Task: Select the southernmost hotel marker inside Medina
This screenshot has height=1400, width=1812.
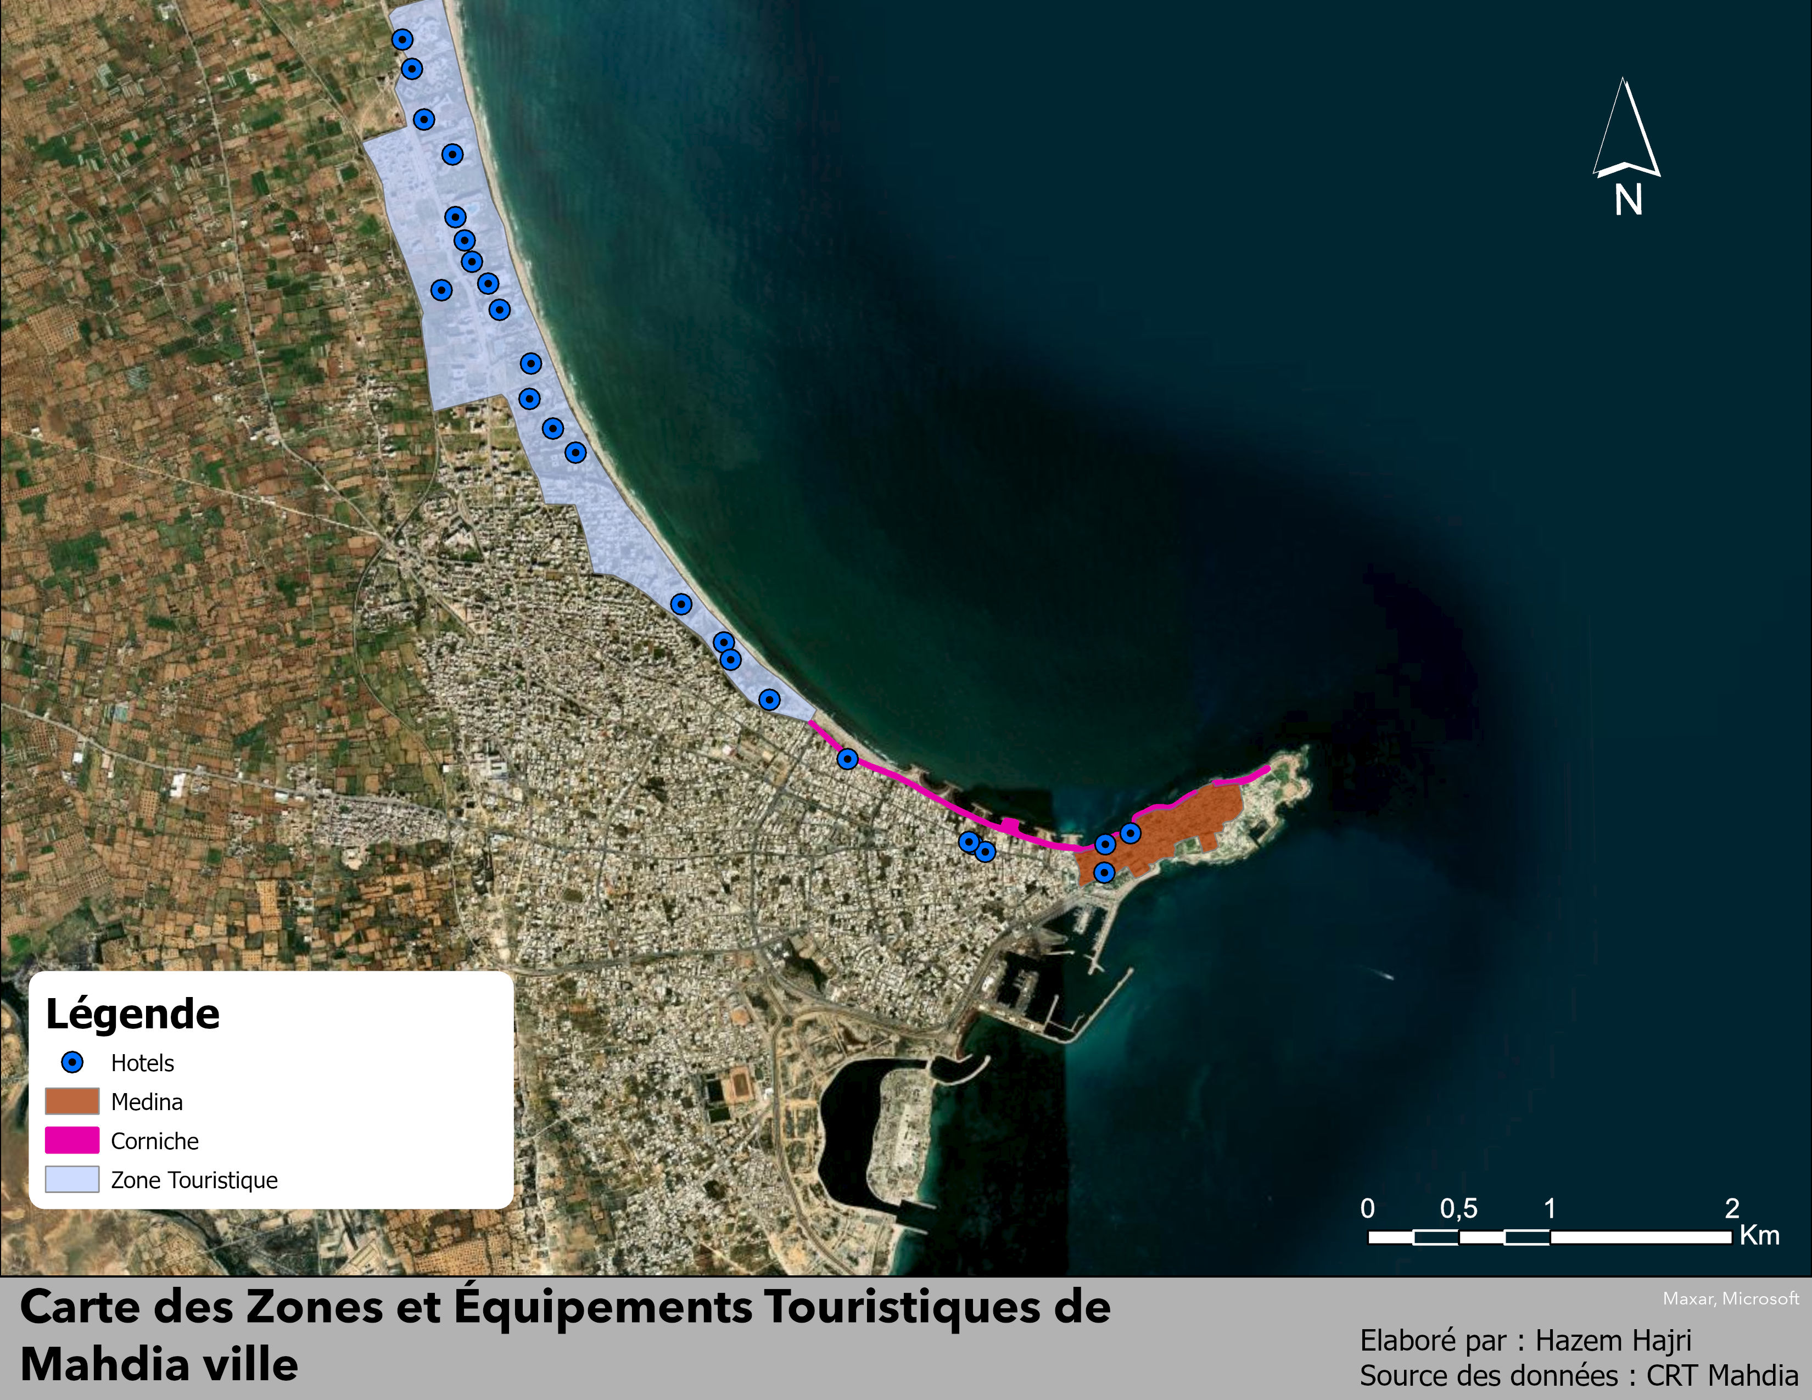Action: 1104,872
